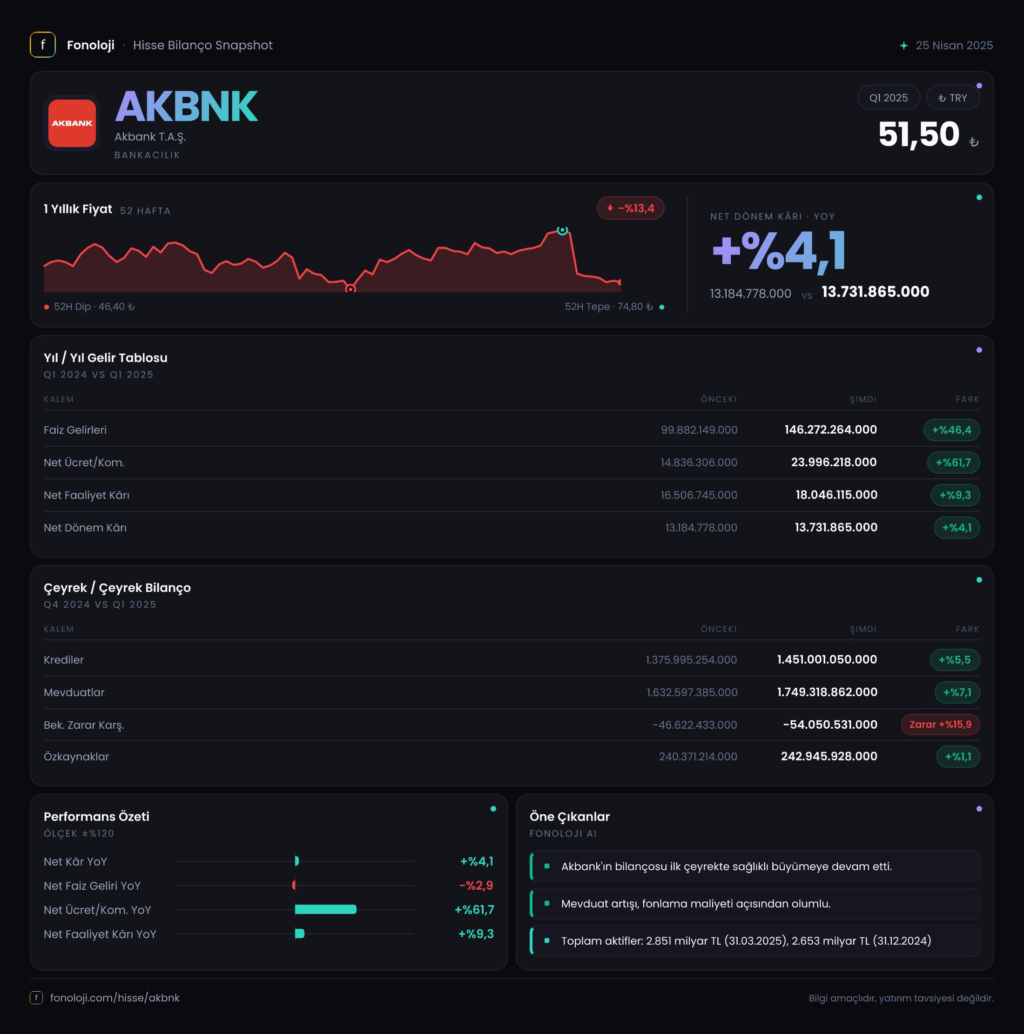Click the "Öne Çıkanlar" heading
The height and width of the screenshot is (1034, 1024).
coord(570,817)
